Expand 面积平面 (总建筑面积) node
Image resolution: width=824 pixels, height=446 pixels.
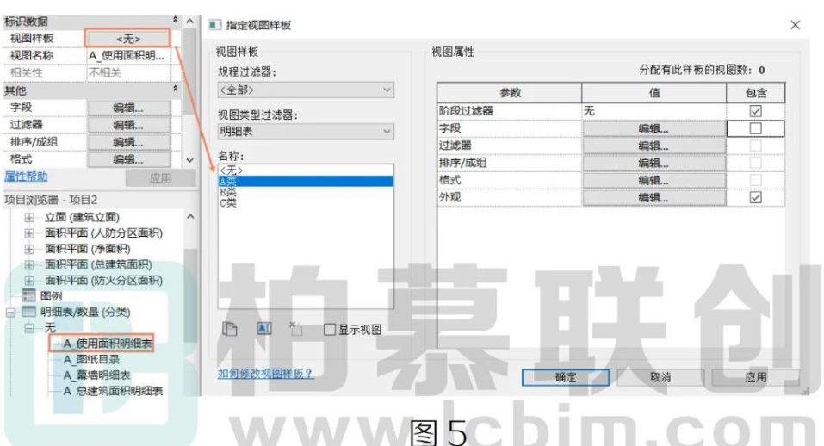tap(29, 265)
